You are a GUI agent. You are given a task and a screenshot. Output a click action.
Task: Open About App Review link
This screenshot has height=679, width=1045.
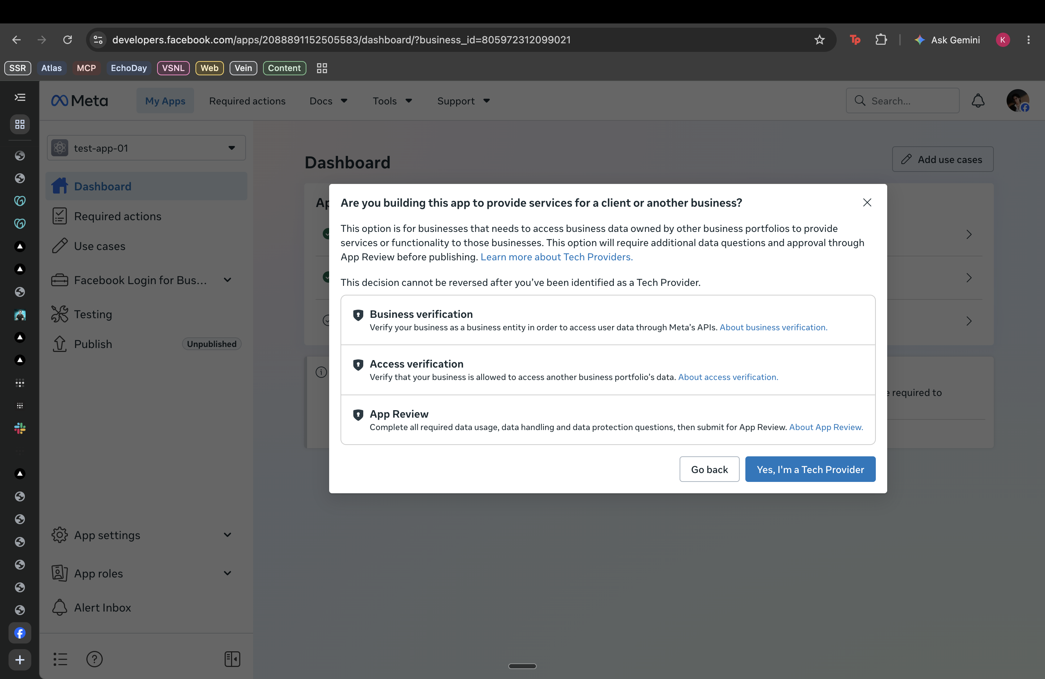826,427
